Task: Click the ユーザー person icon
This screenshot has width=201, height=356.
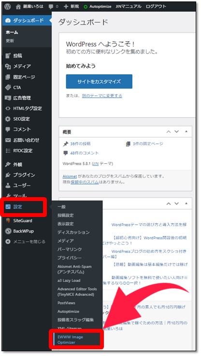Action: (8, 185)
